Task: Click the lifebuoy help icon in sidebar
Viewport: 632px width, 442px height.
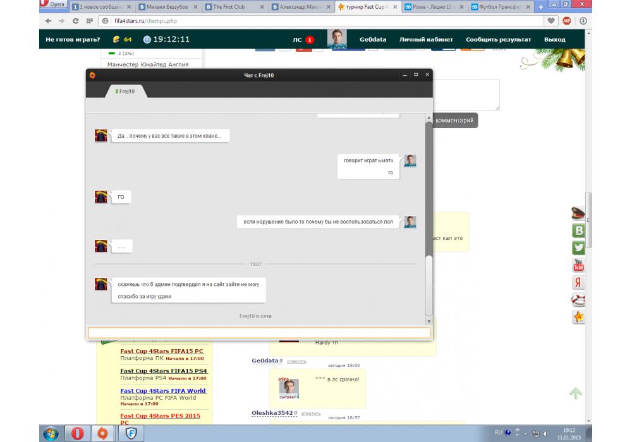Action: [578, 300]
